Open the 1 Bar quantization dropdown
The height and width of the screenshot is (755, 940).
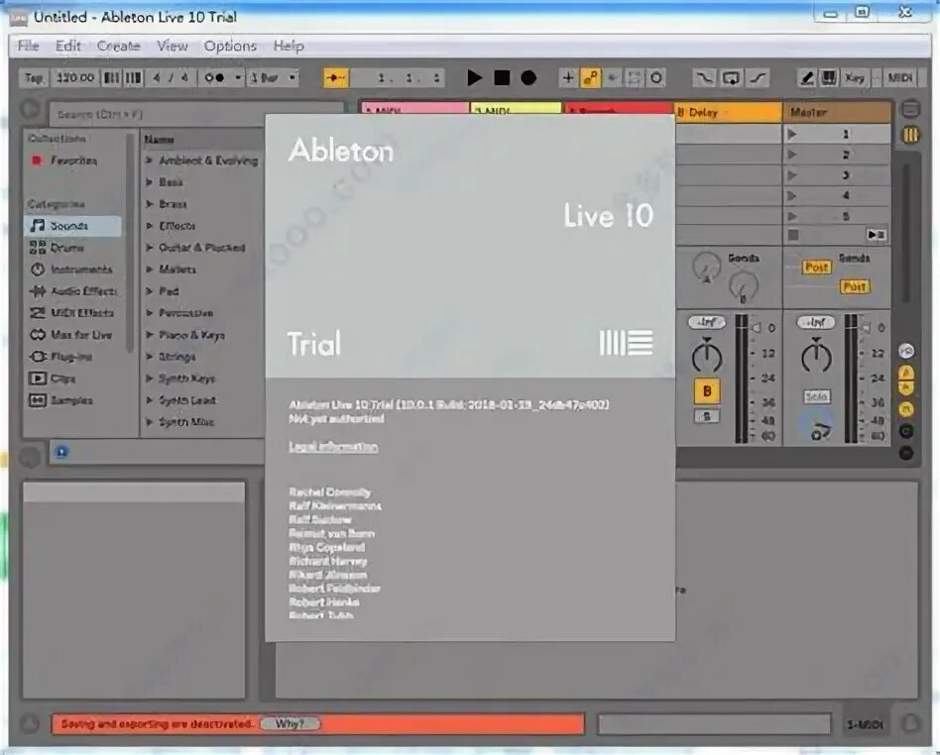[273, 78]
